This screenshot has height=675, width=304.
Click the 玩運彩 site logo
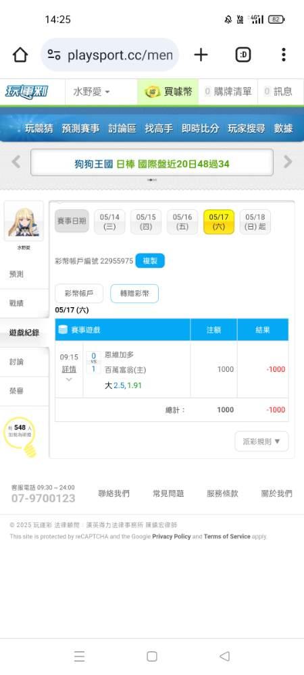[x=27, y=92]
